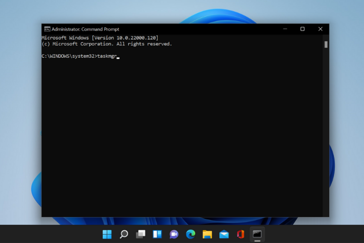Minimize the Command Prompt window
Screen dimensions: 364x243
pyautogui.click(x=285, y=29)
